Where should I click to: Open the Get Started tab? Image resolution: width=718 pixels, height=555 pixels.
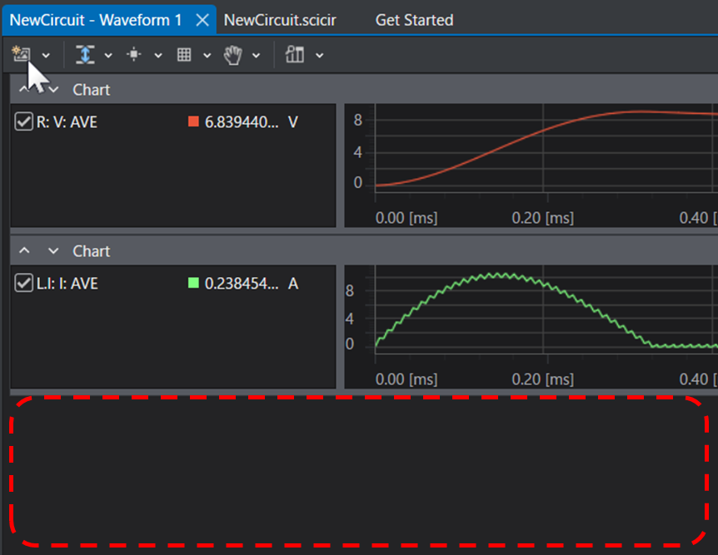[415, 20]
